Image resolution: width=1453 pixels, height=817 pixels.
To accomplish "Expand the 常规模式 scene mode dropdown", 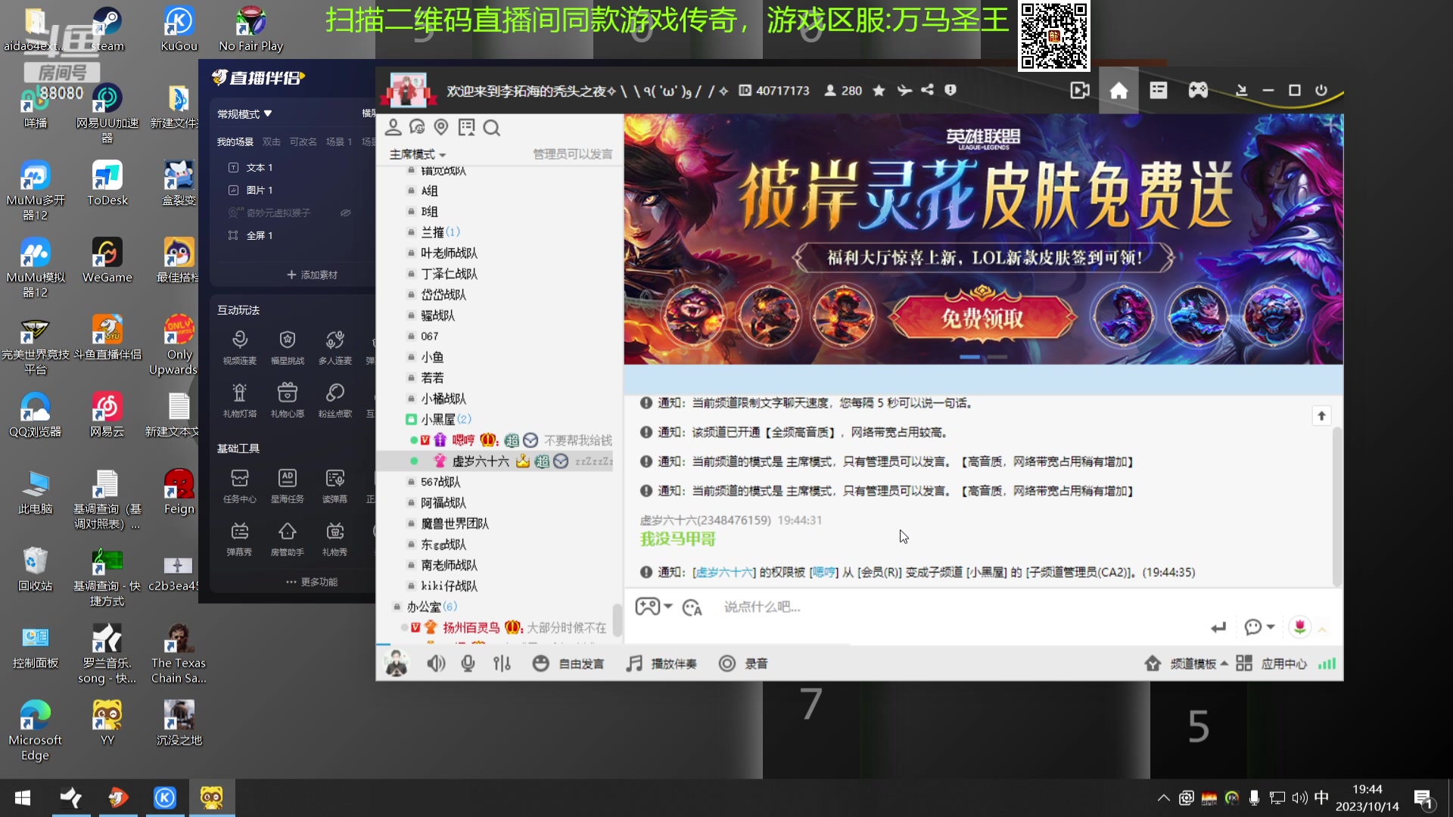I will pos(244,113).
